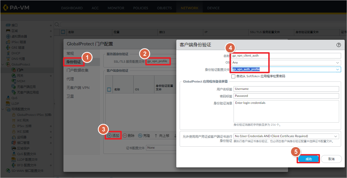The width and height of the screenshot is (347, 178).
Task: Click the 删除 delete button
Action: coord(129,135)
